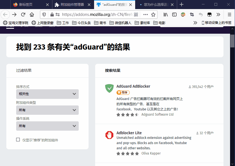235x166 pixels.
Task: Go forward one page
Action: point(14,15)
